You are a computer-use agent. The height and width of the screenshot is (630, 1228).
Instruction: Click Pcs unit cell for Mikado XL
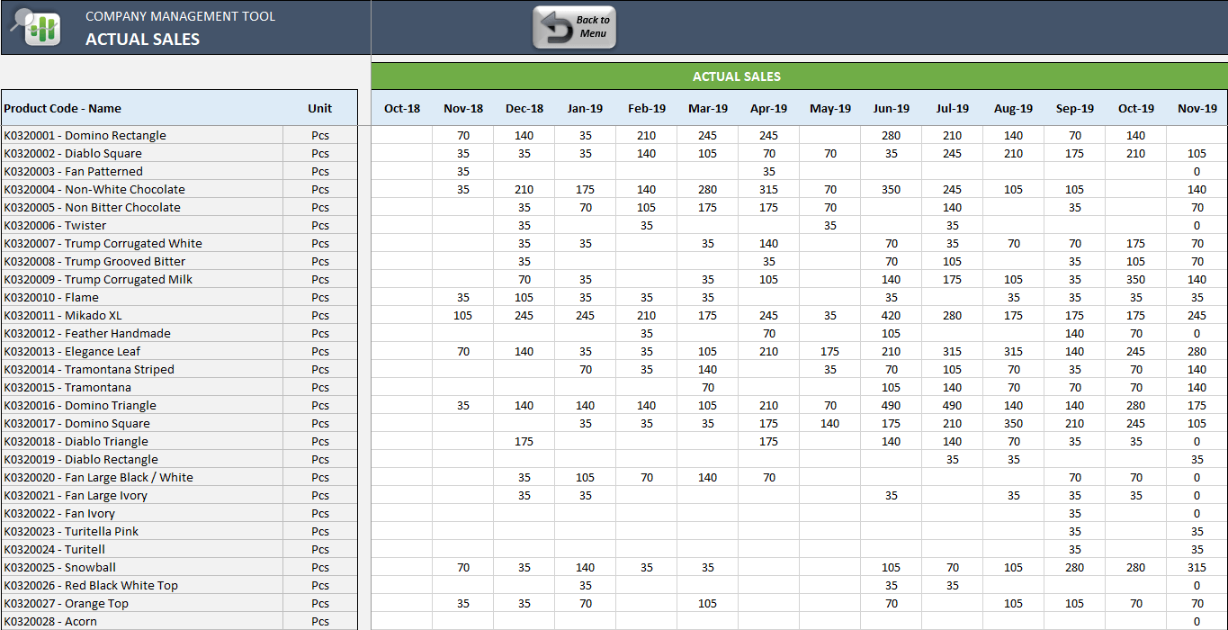[320, 315]
